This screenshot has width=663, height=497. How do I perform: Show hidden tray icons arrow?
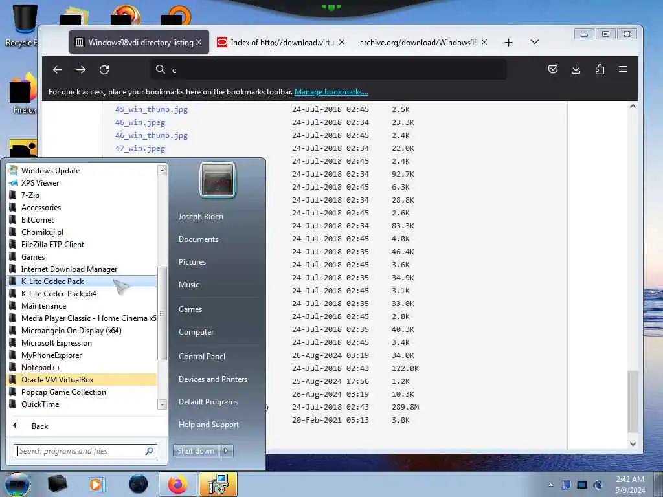[x=550, y=485]
